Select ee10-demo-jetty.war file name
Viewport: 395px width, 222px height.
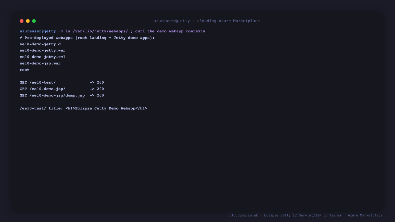(x=43, y=51)
